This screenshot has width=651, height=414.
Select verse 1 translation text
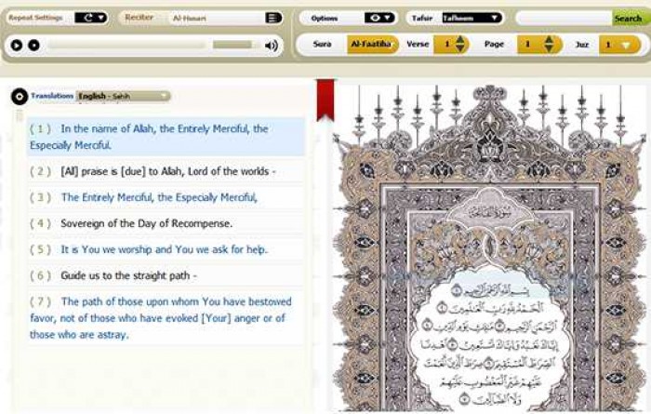coord(166,137)
